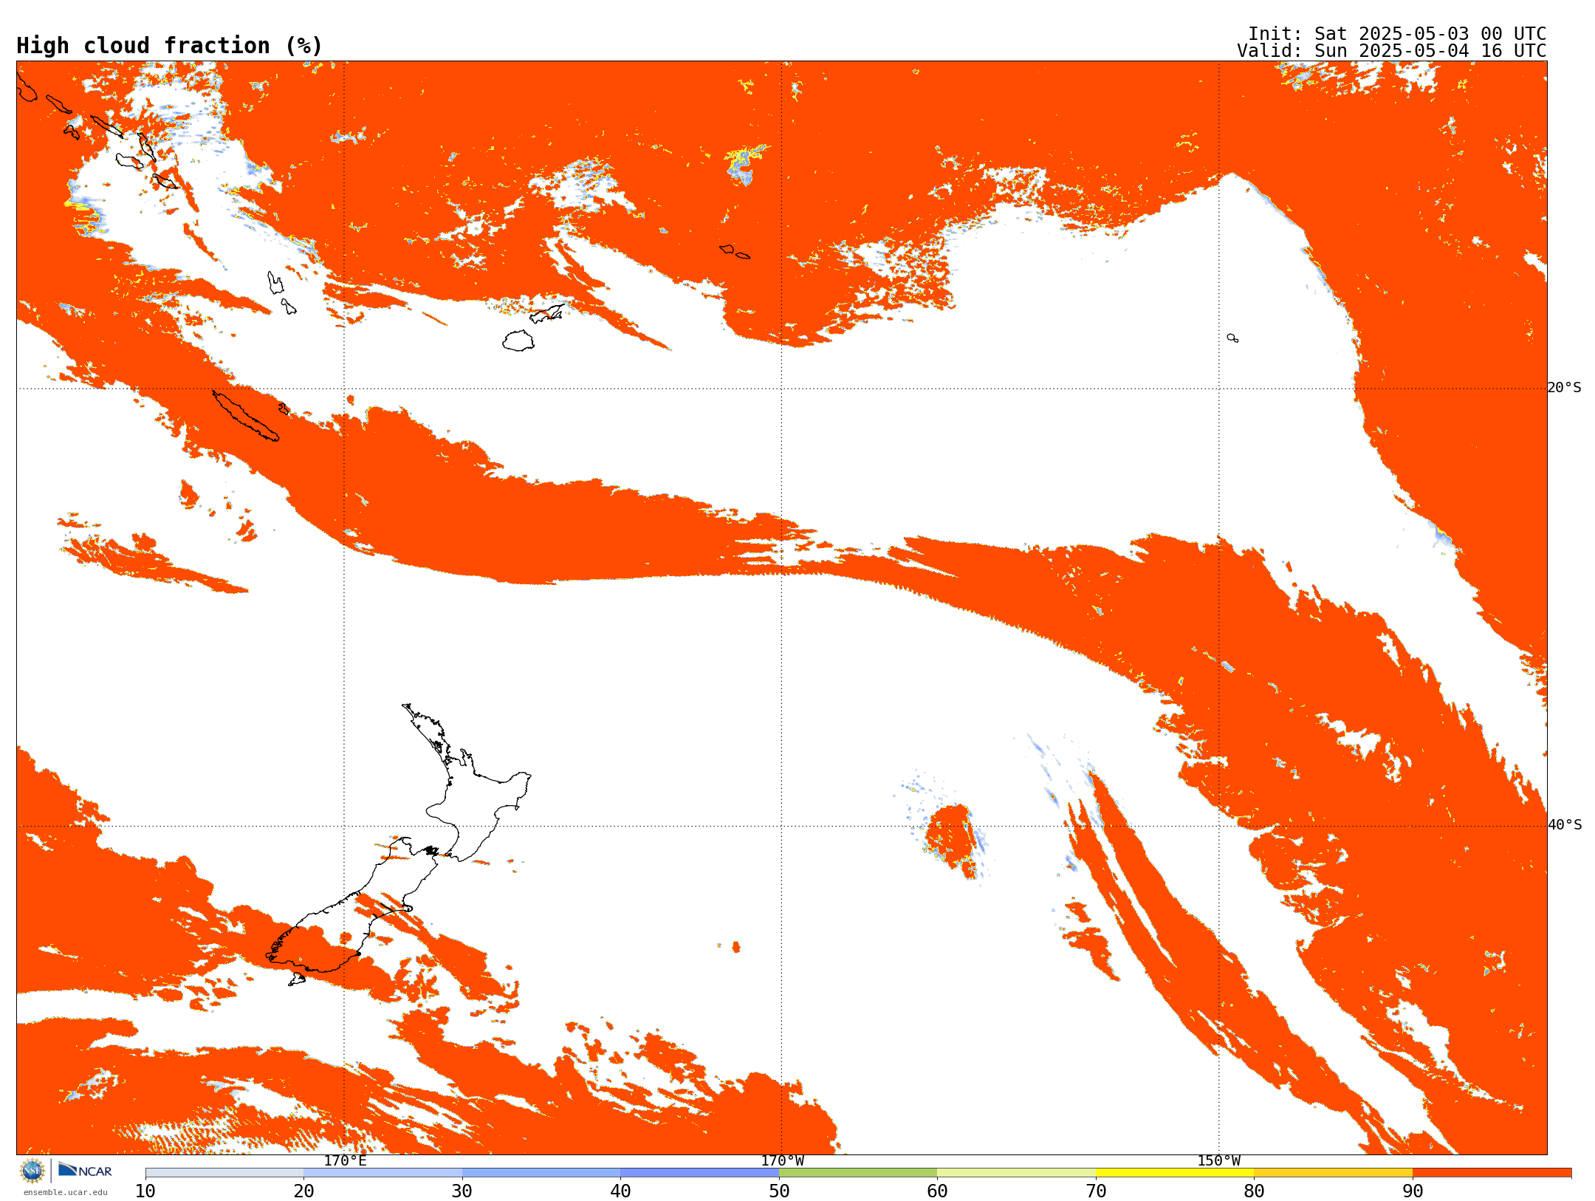
Task: Click the 30-40 blue colorbar segment
Action: (x=541, y=1173)
